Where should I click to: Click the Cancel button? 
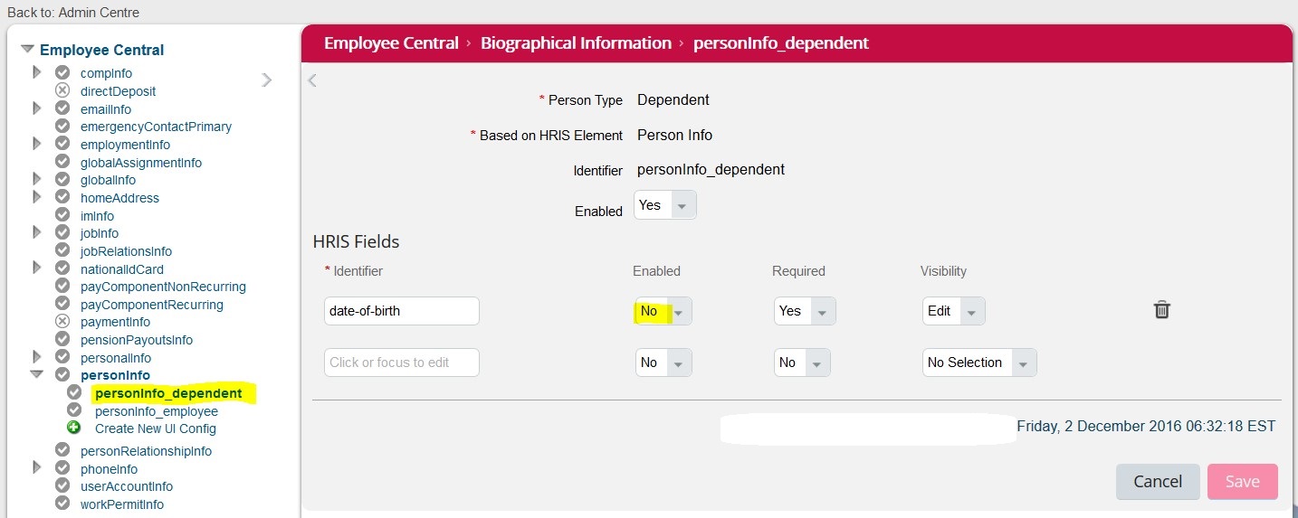click(1158, 482)
